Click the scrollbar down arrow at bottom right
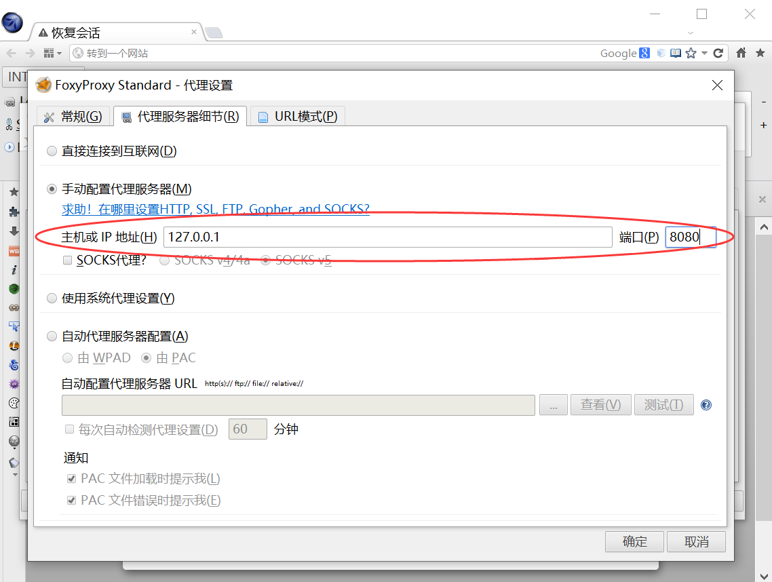 point(764,576)
